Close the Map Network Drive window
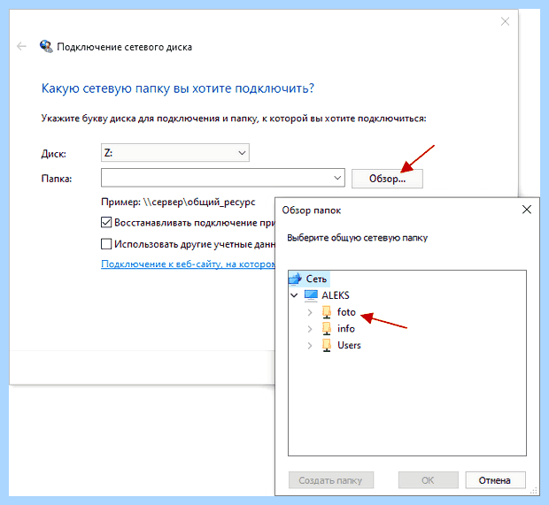Viewport: 549px width, 505px height. pyautogui.click(x=505, y=22)
